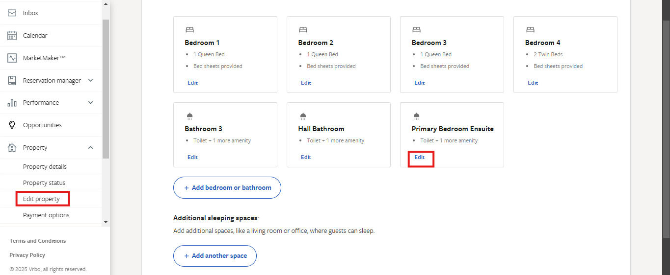The width and height of the screenshot is (670, 275).
Task: Click the Calendar icon in sidebar
Action: coord(12,36)
